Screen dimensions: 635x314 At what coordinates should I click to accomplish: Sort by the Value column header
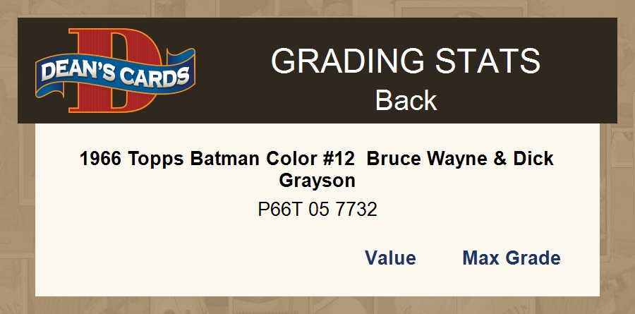390,258
